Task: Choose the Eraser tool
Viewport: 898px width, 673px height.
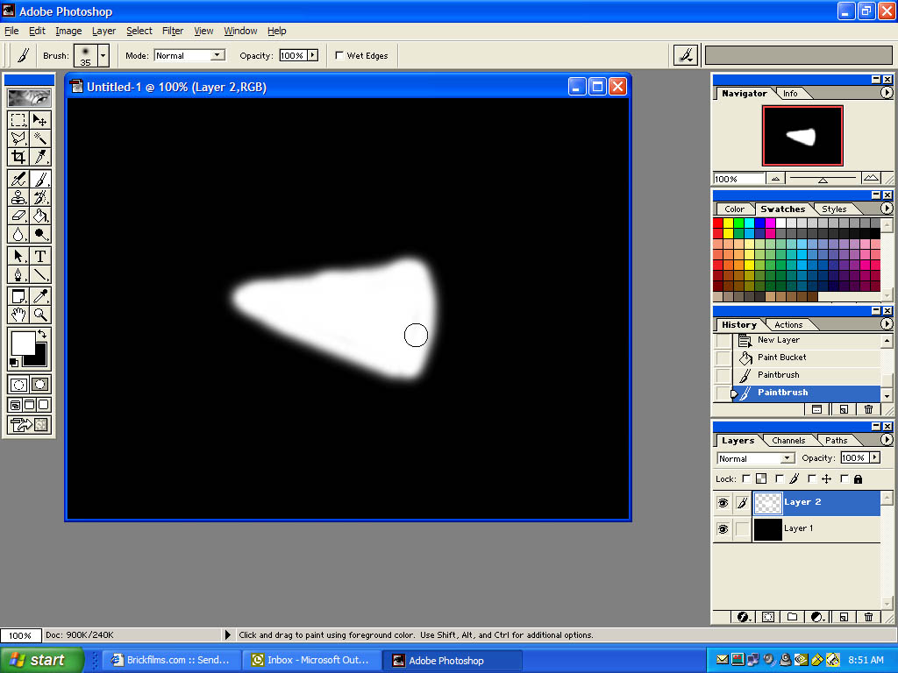Action: pos(18,216)
